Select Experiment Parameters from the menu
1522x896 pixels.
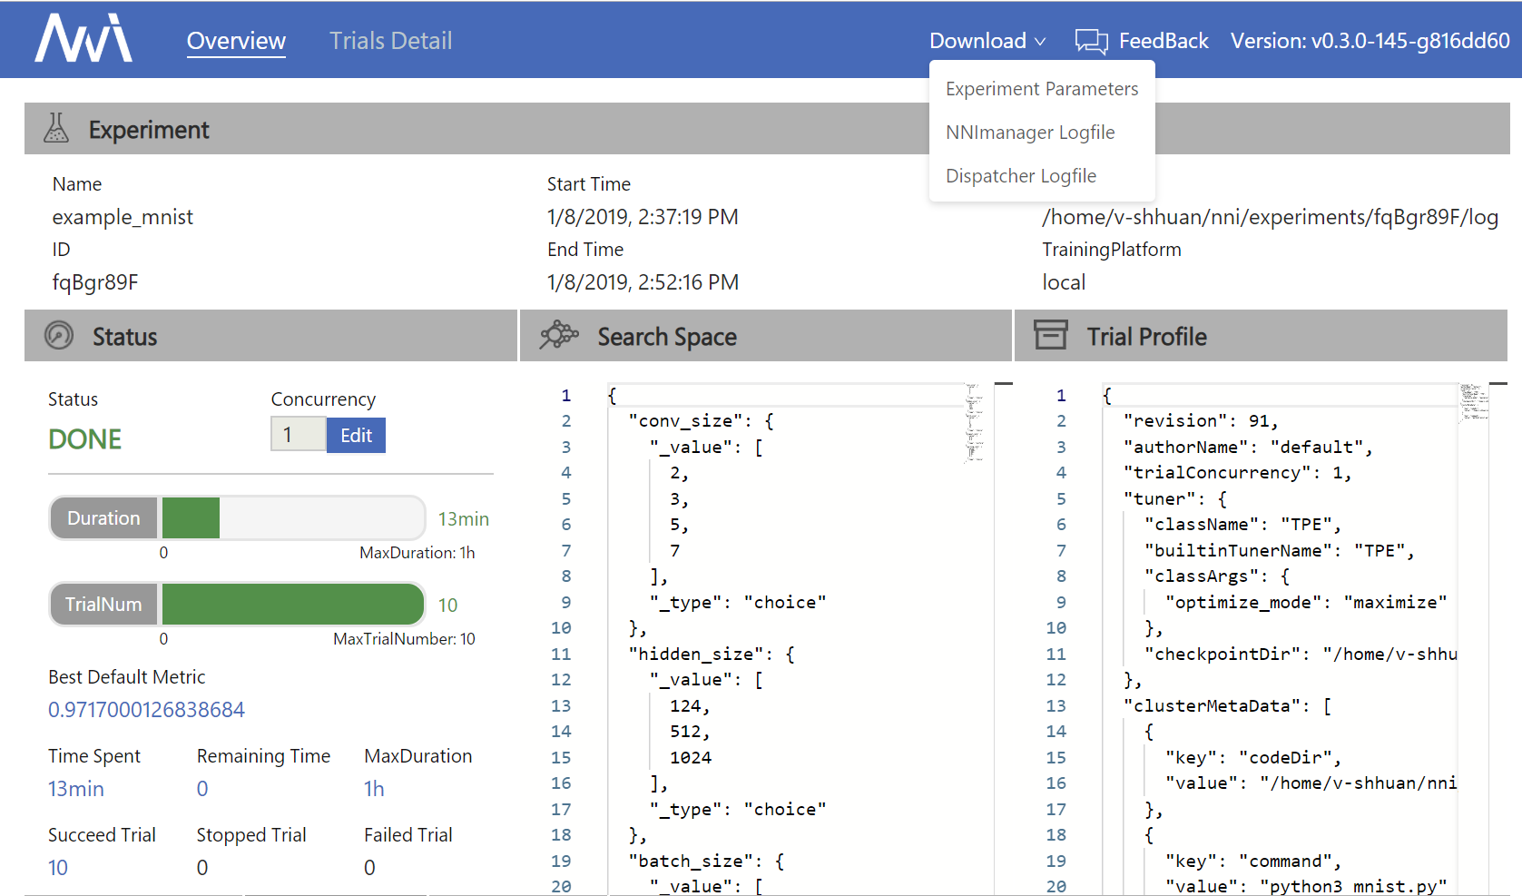pos(1042,88)
